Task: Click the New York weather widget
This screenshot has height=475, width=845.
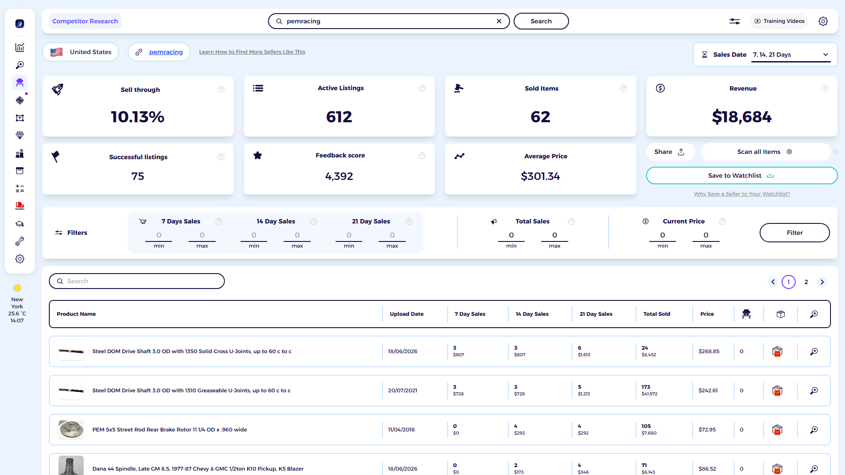Action: 17,303
